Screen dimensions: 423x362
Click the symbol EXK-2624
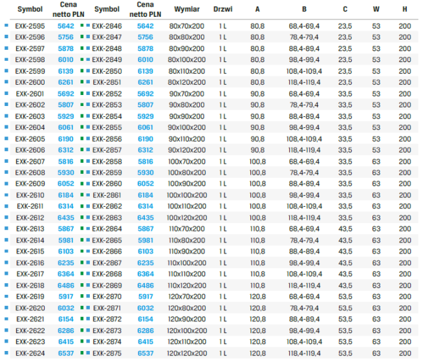pos(30,354)
